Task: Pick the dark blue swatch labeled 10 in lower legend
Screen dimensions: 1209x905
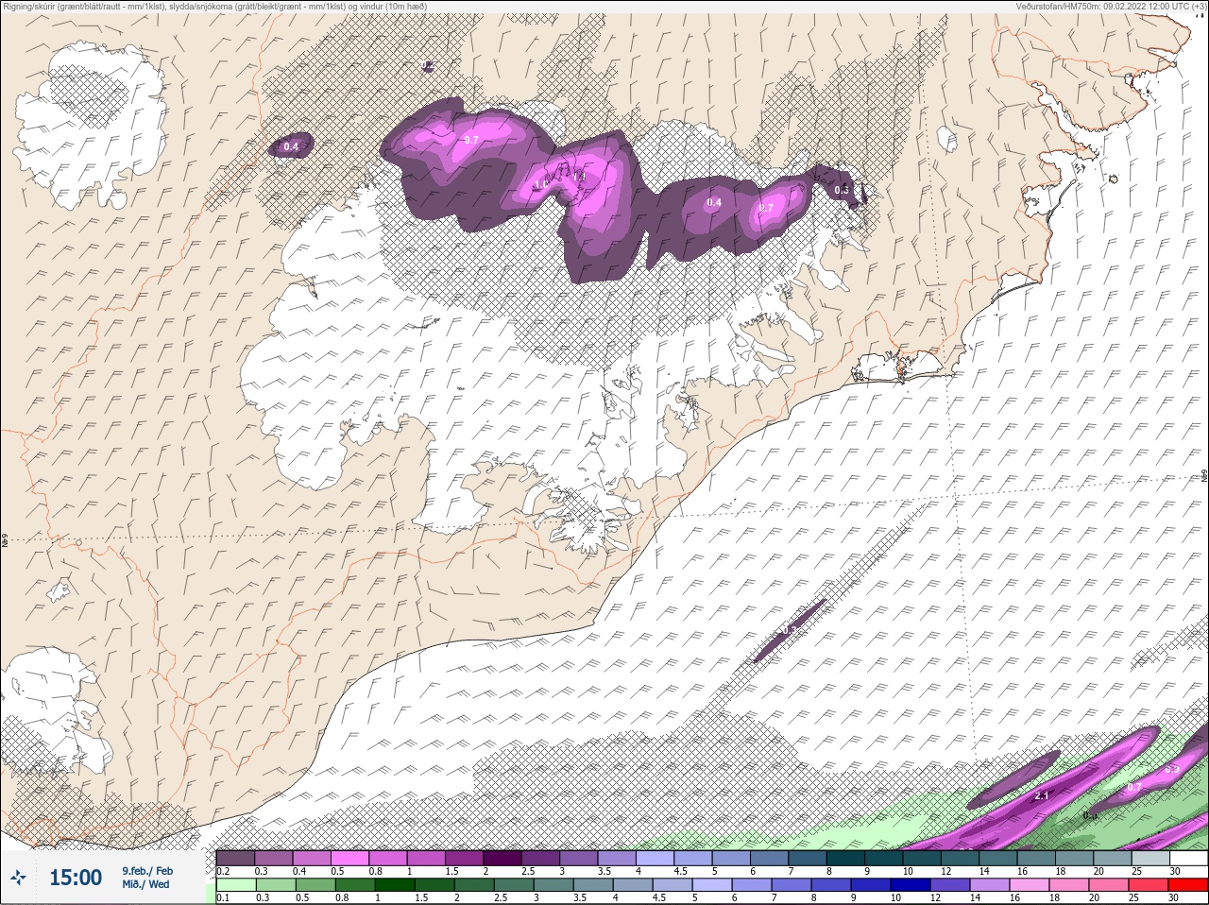Action: click(x=911, y=884)
